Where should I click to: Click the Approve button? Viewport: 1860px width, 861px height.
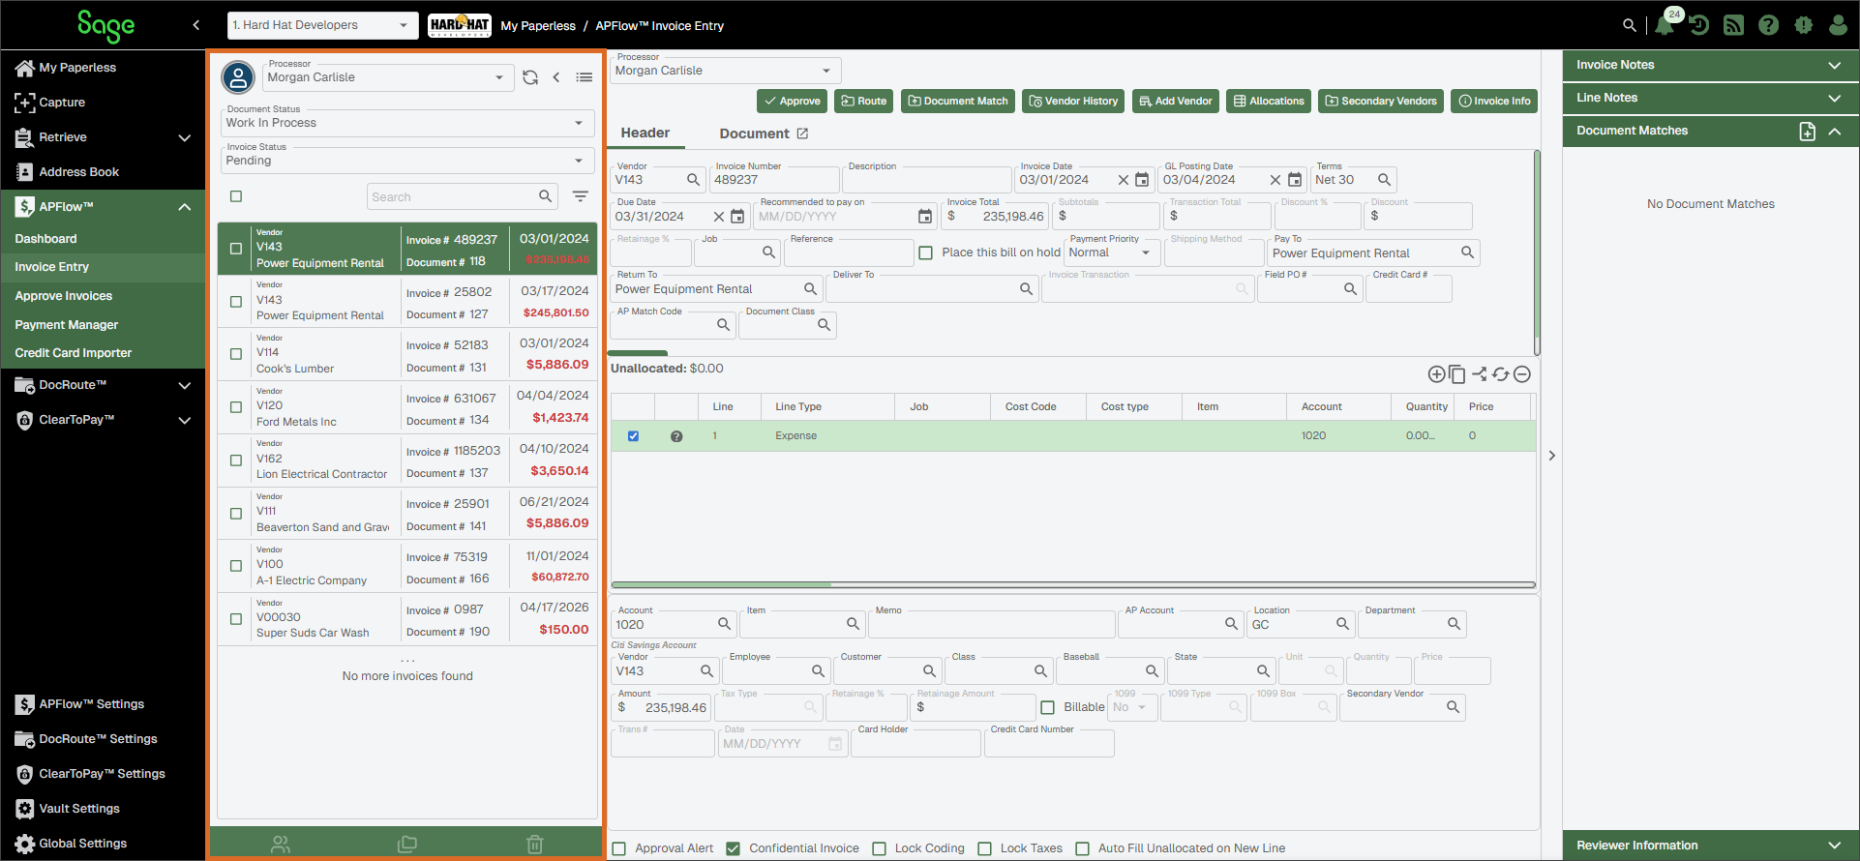792,101
